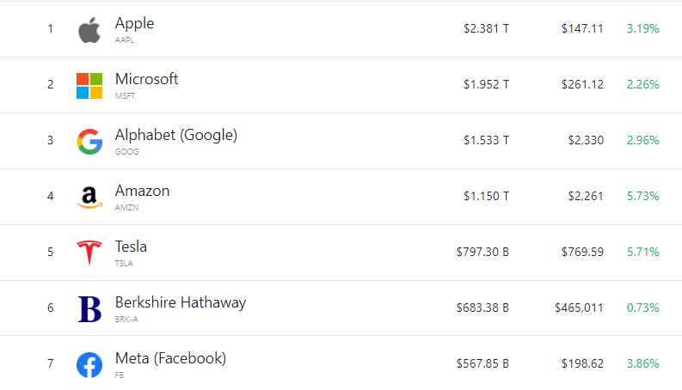Click the Microsoft four-square logo

89,85
